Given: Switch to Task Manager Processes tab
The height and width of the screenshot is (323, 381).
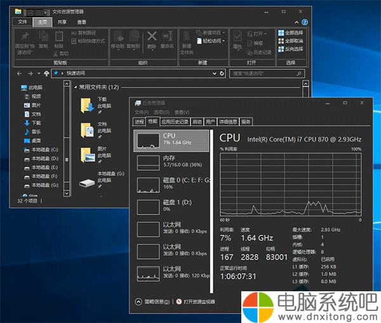Looking at the screenshot, I should [139, 122].
